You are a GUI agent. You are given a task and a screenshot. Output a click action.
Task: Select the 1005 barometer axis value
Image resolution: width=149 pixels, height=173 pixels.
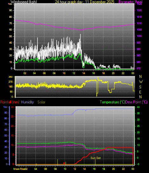point(139,30)
